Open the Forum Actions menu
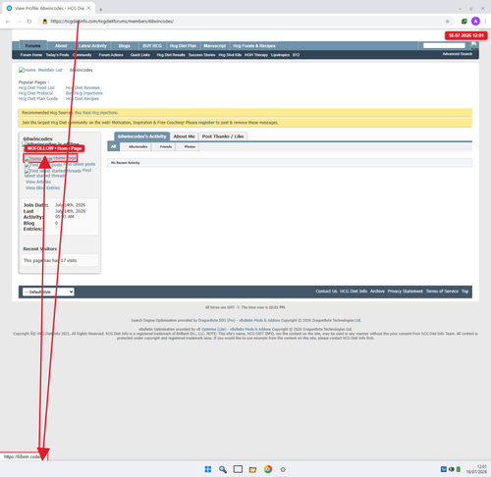491x477 pixels. pos(111,55)
